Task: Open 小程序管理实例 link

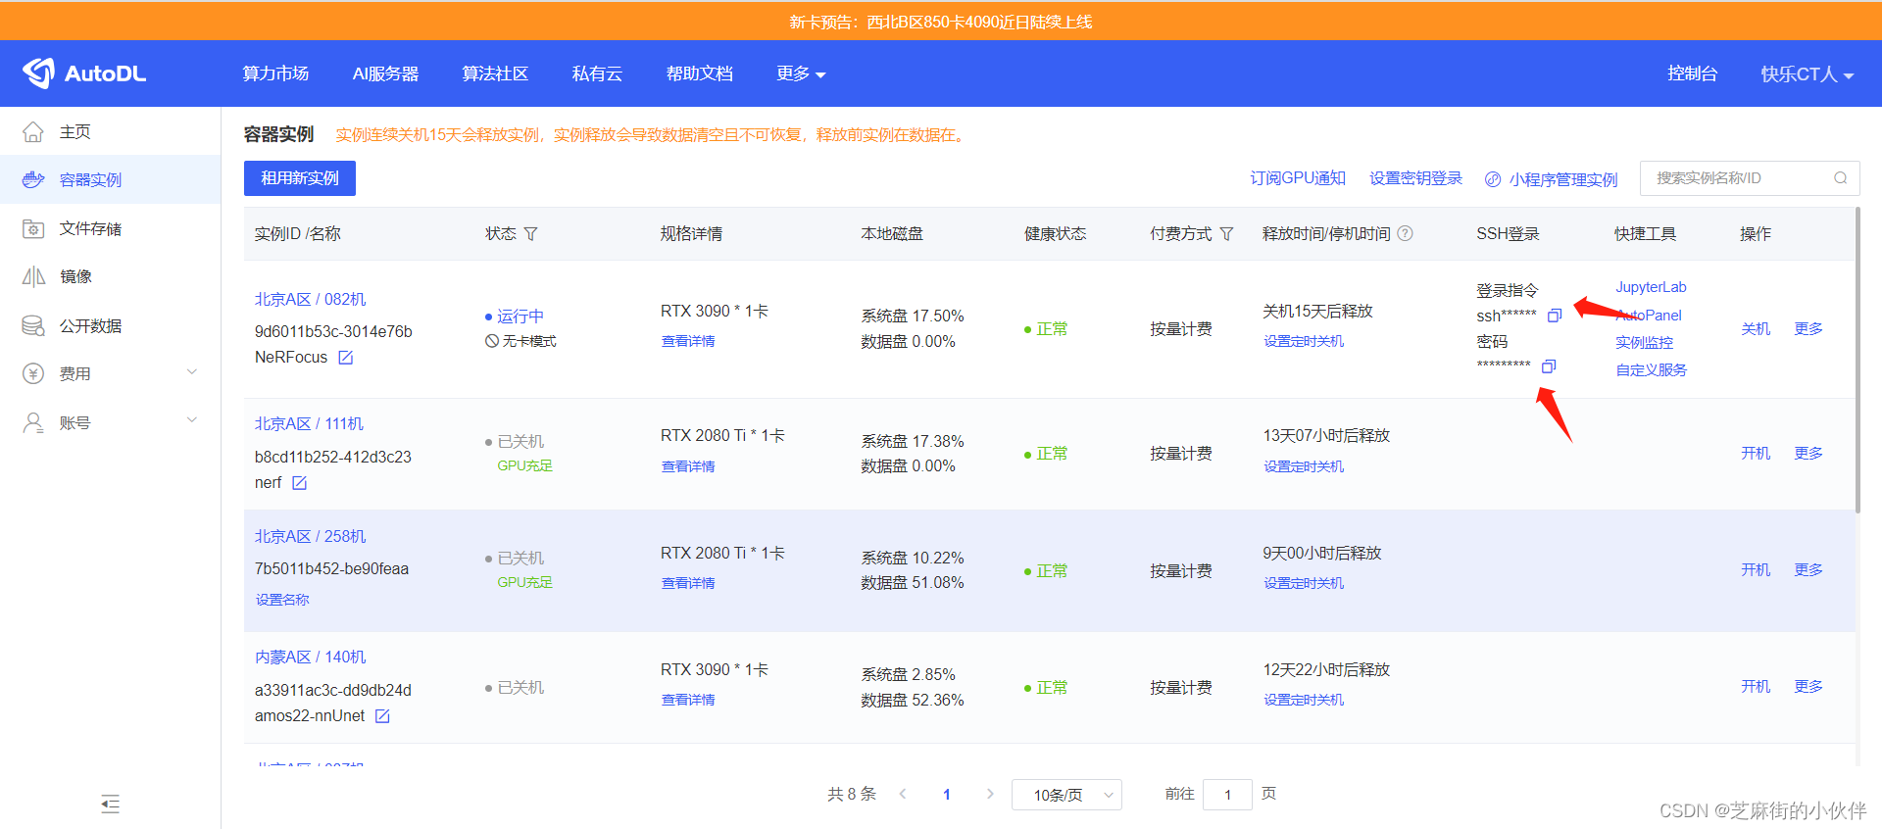Action: click(1552, 179)
